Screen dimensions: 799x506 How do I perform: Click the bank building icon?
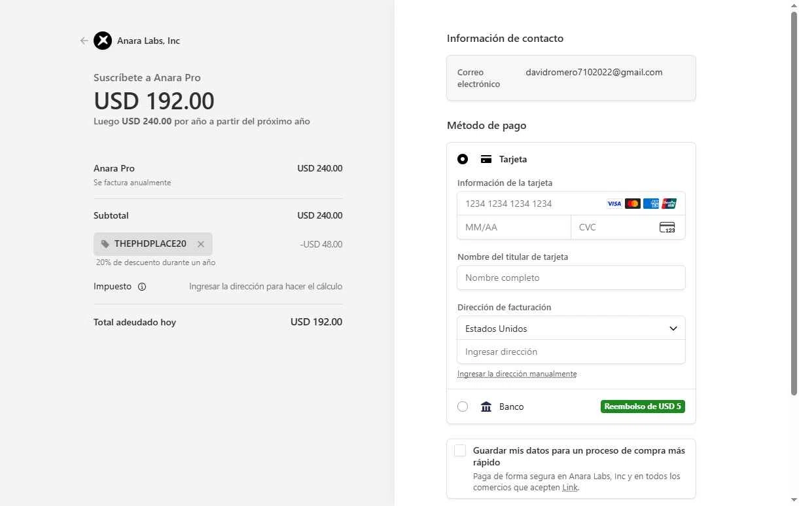click(486, 407)
